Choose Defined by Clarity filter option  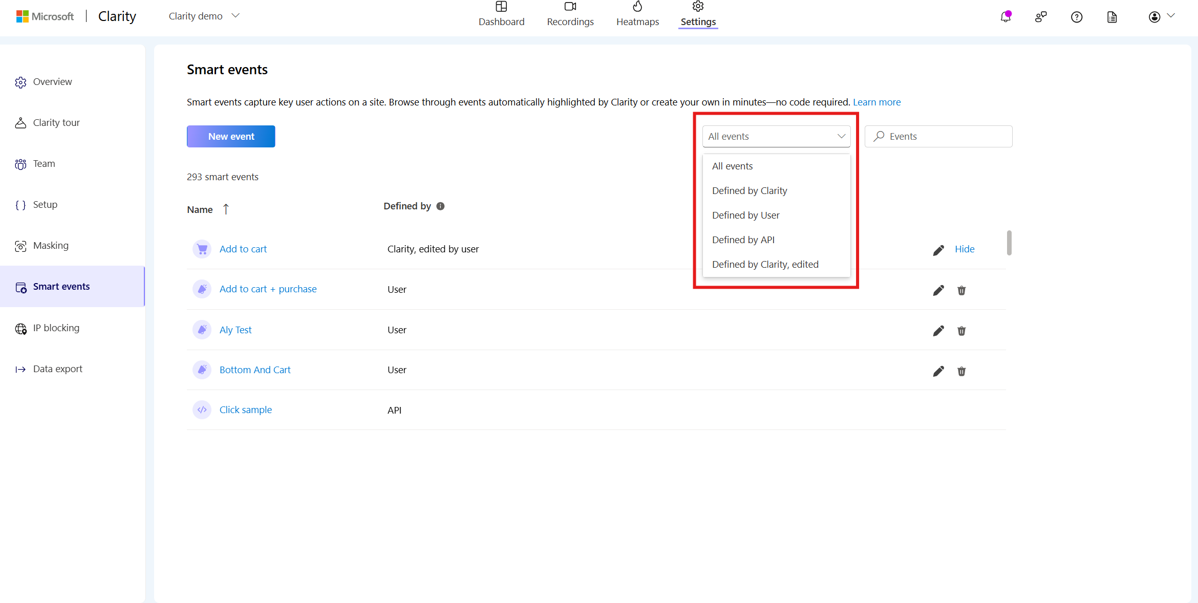776,191
